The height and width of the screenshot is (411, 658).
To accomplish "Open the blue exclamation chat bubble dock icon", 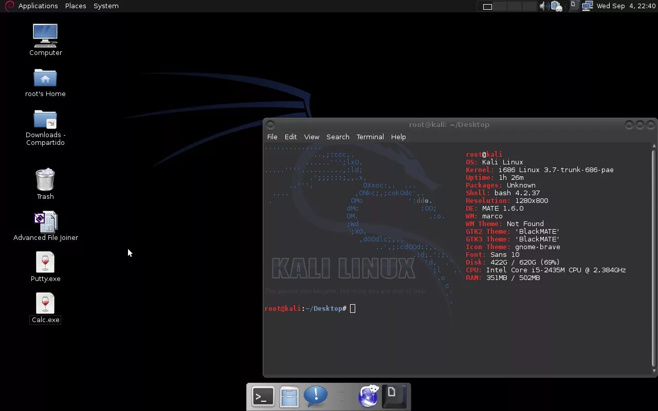I will tap(316, 396).
